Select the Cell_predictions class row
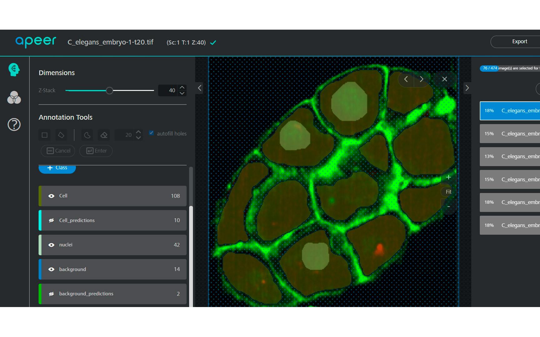This screenshot has width=540, height=337. click(112, 220)
